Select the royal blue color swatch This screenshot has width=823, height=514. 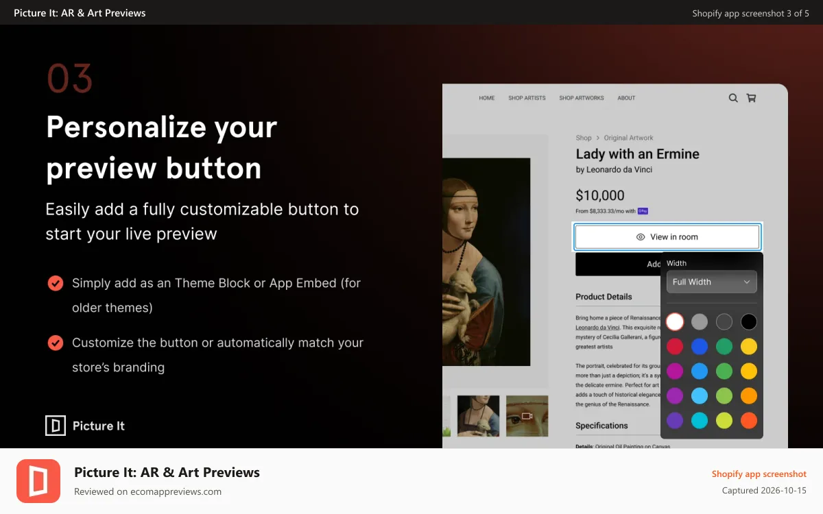(700, 346)
